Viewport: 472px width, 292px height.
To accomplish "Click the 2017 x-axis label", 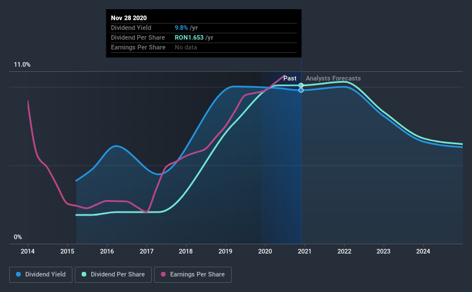I will pos(147,251).
